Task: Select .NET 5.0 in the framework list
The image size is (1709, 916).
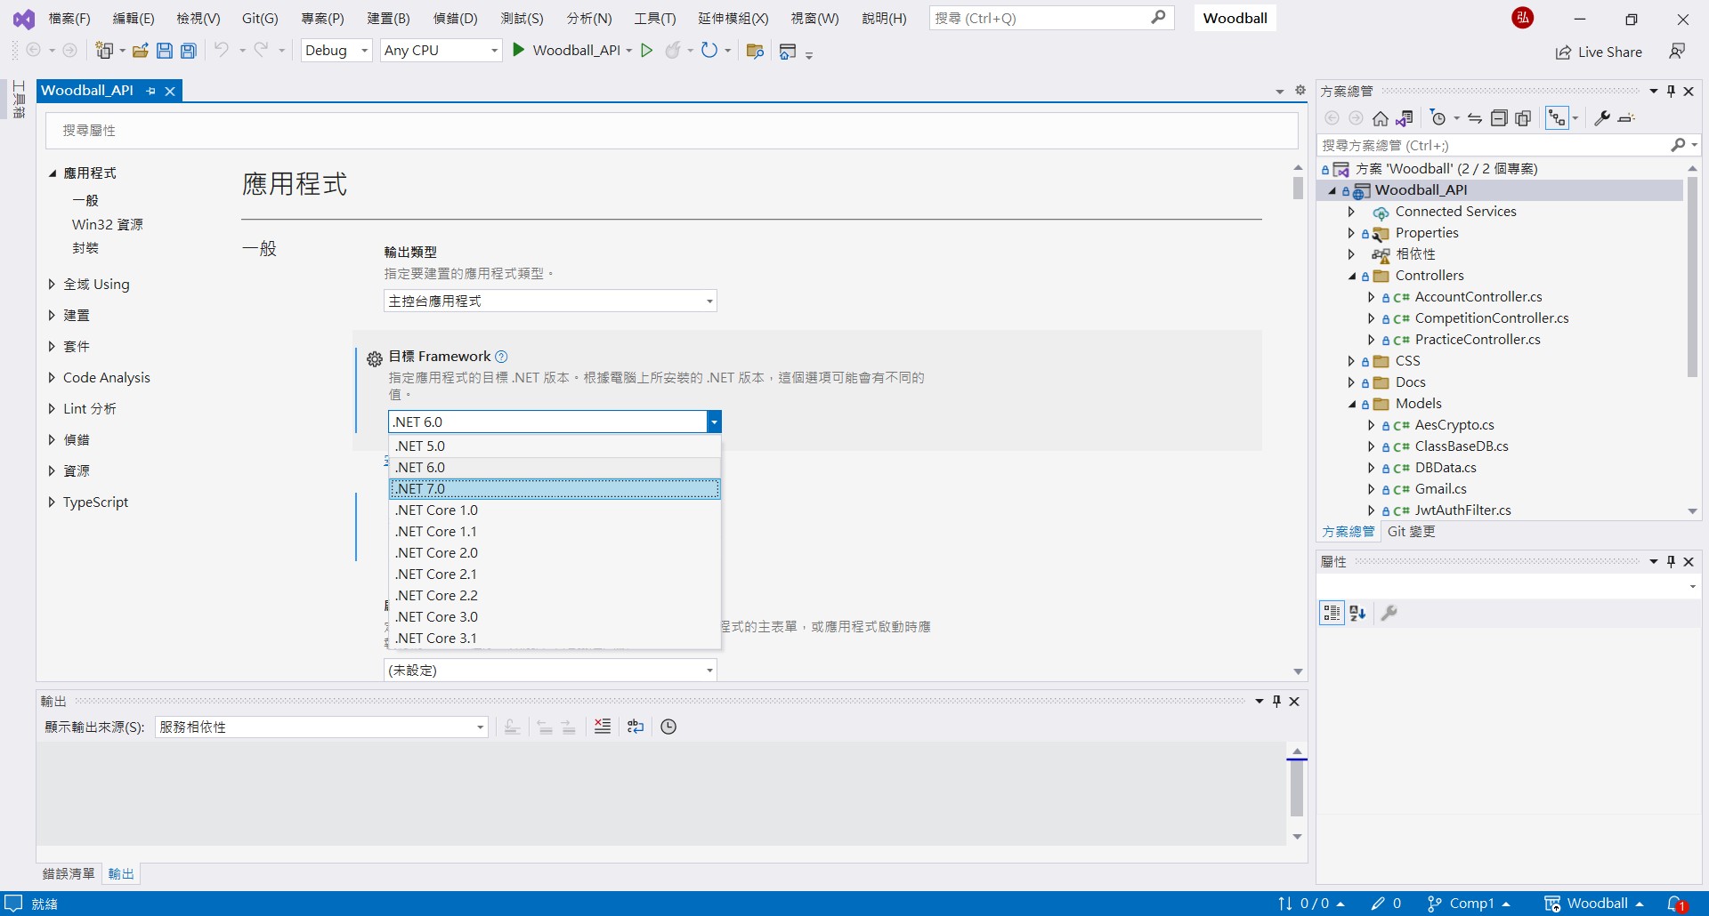Action: click(x=555, y=446)
